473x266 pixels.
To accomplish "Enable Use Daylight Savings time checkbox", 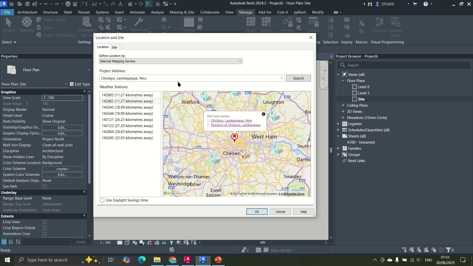I will click(x=102, y=200).
